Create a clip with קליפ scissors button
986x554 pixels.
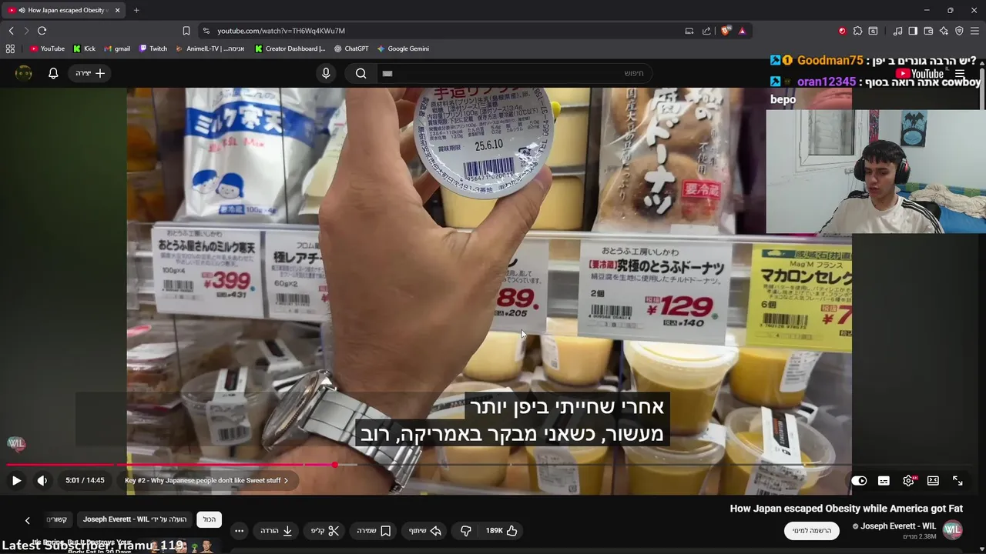(325, 531)
